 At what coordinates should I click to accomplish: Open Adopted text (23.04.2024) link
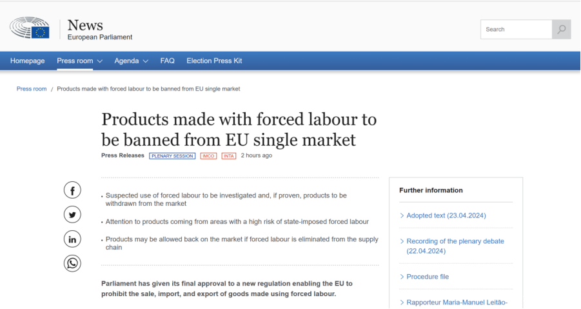446,215
